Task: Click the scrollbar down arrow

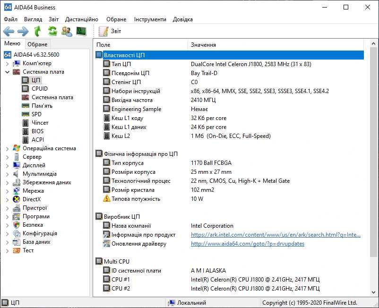Action: pyautogui.click(x=373, y=292)
